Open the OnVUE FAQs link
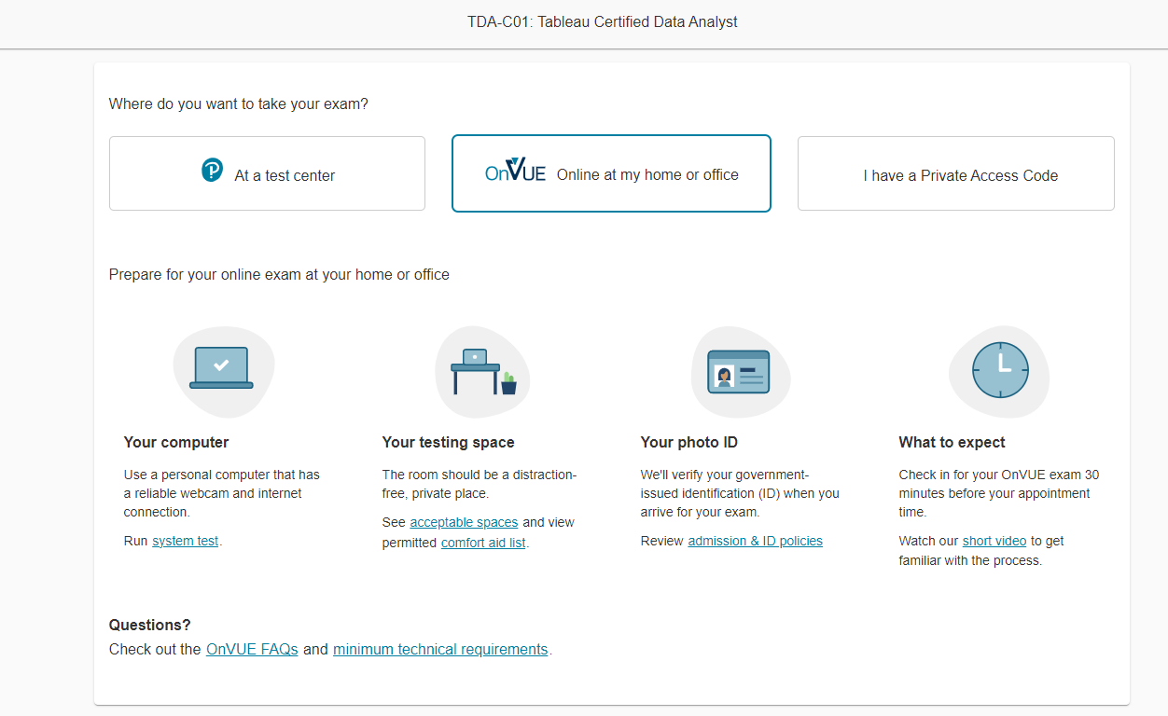The height and width of the screenshot is (716, 1168). (252, 649)
